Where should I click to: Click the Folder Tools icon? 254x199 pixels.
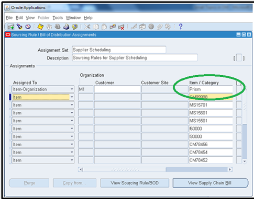click(x=168, y=27)
